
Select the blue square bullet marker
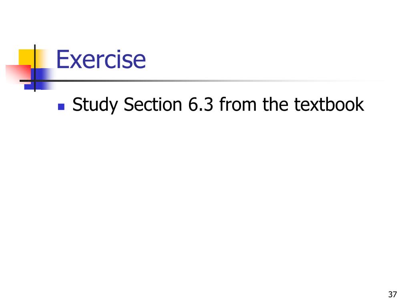tap(61, 107)
